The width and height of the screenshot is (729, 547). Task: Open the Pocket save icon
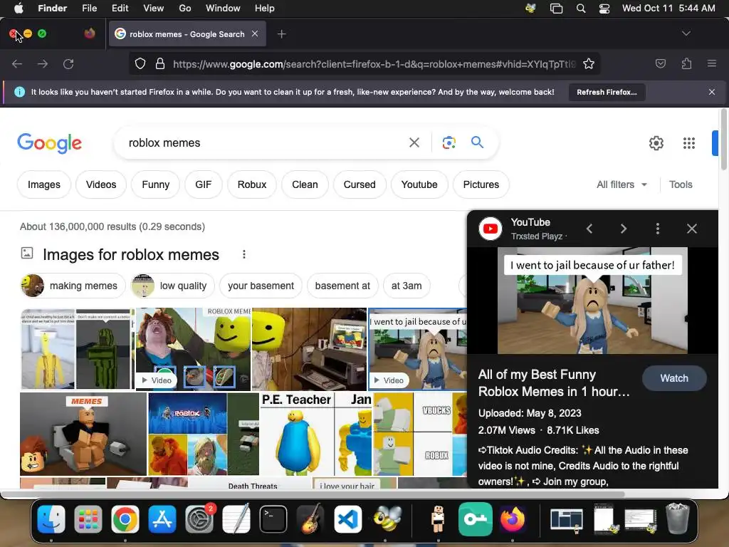pyautogui.click(x=660, y=63)
